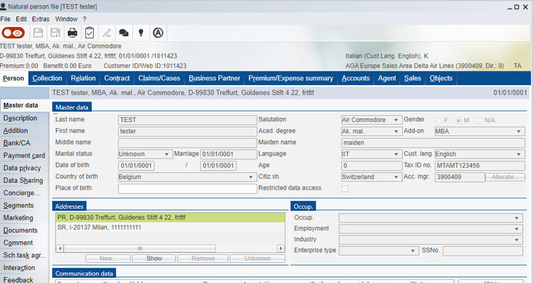Expand the Add-on MBA dropdown
533x283 pixels.
(x=519, y=131)
